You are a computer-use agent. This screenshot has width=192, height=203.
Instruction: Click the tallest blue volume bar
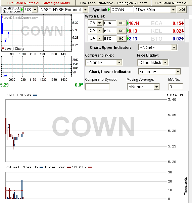pos(22,189)
